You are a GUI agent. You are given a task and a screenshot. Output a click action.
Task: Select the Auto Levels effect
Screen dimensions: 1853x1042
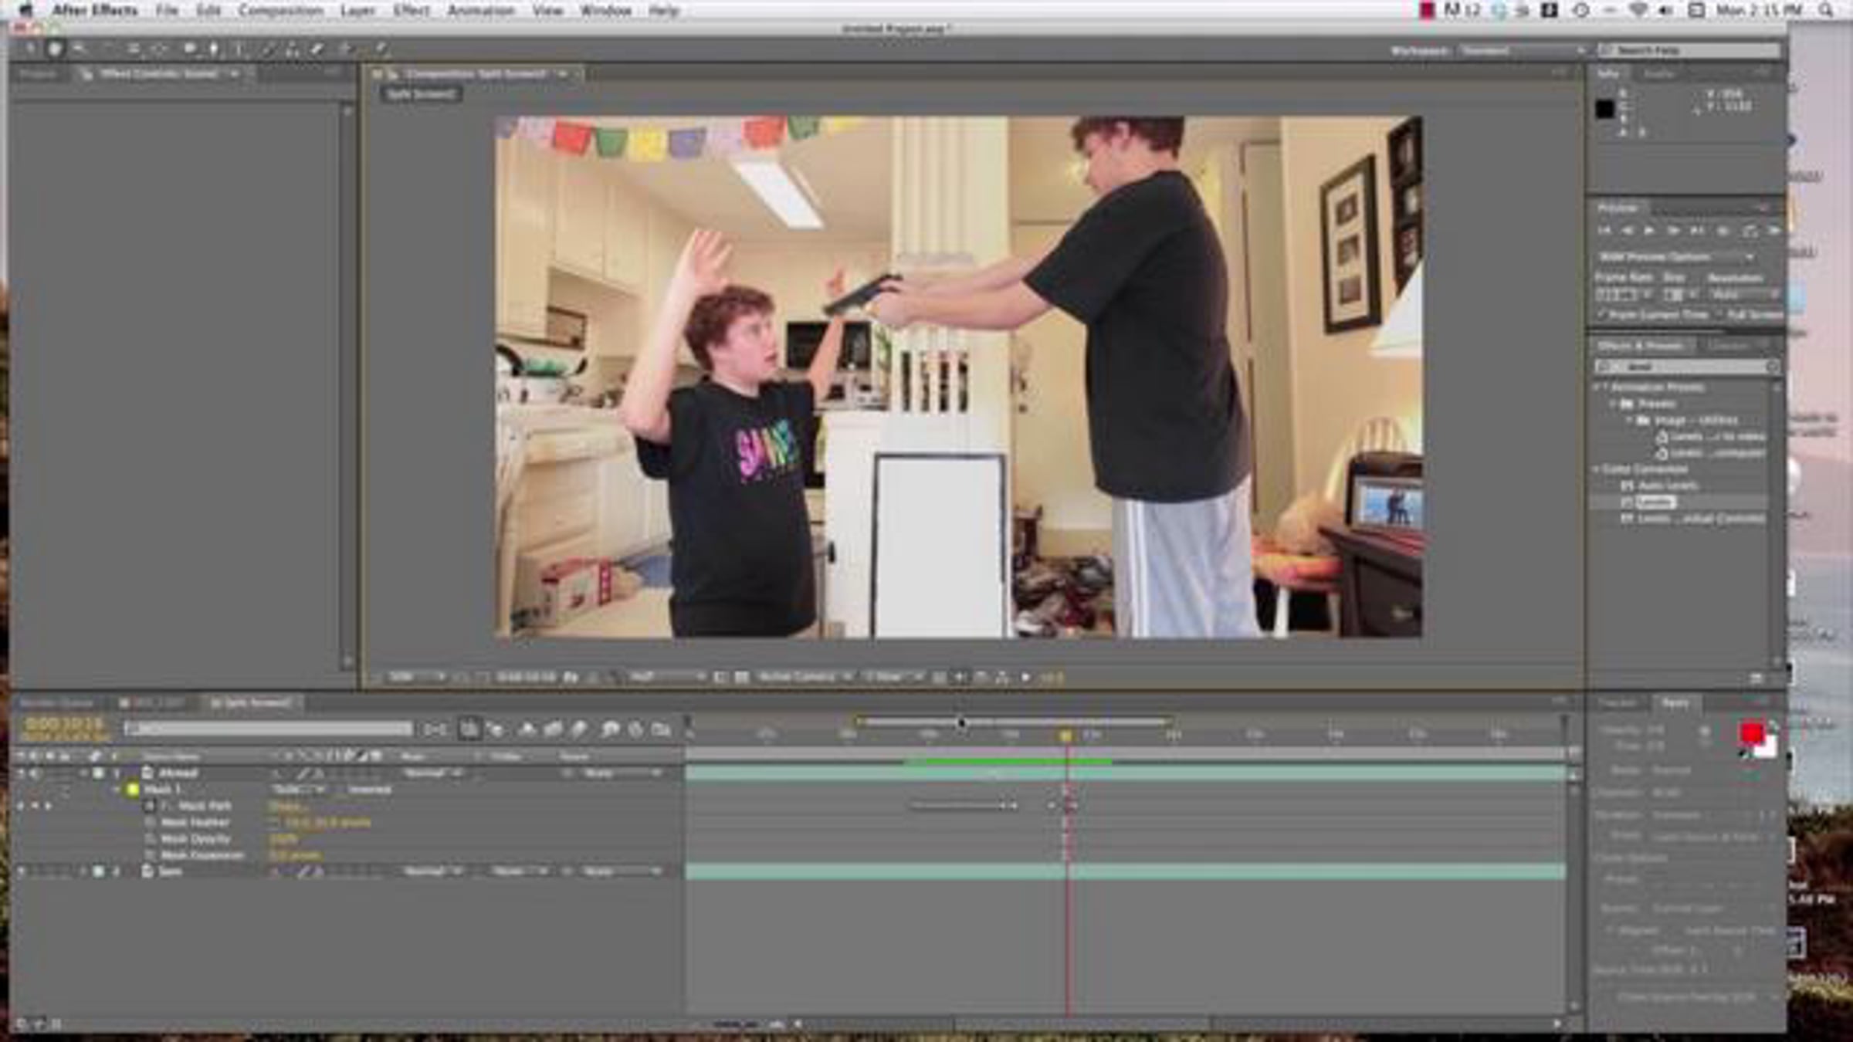(1668, 485)
